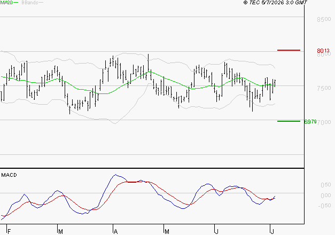
Task: Select the last J month marker on axis
Action: (272, 232)
